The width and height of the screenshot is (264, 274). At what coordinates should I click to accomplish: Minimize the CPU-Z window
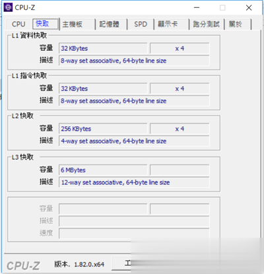pos(197,8)
